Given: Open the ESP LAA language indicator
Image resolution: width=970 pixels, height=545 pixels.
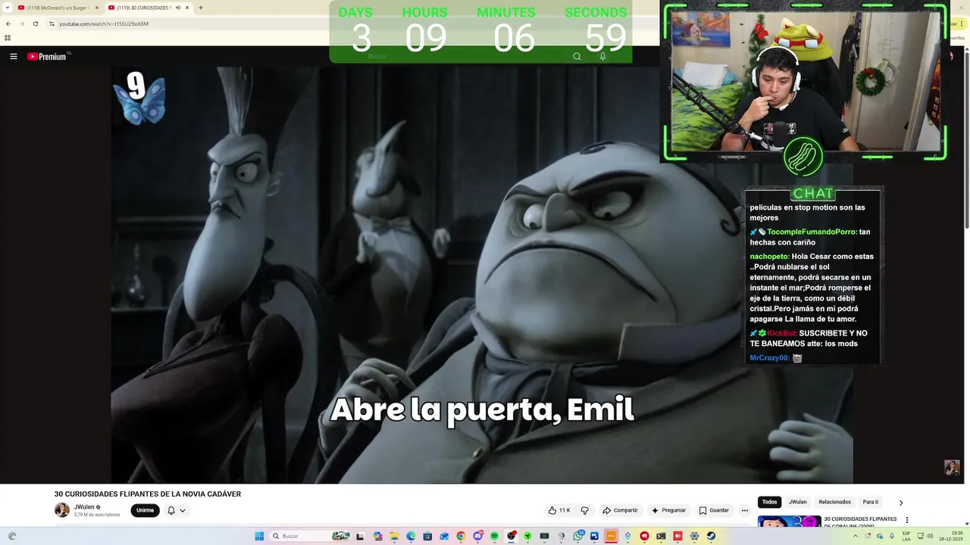Looking at the screenshot, I should coord(906,536).
